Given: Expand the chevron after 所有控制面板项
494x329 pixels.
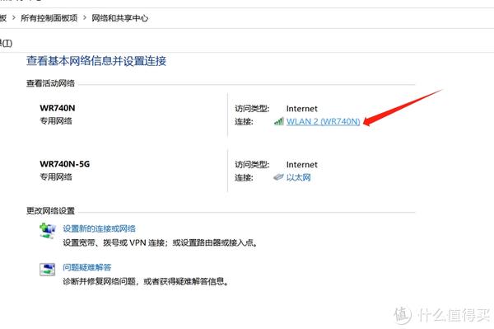Looking at the screenshot, I should tap(85, 17).
